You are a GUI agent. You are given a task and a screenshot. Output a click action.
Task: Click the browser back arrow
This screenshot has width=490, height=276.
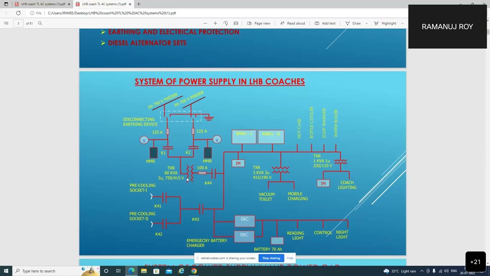7,13
